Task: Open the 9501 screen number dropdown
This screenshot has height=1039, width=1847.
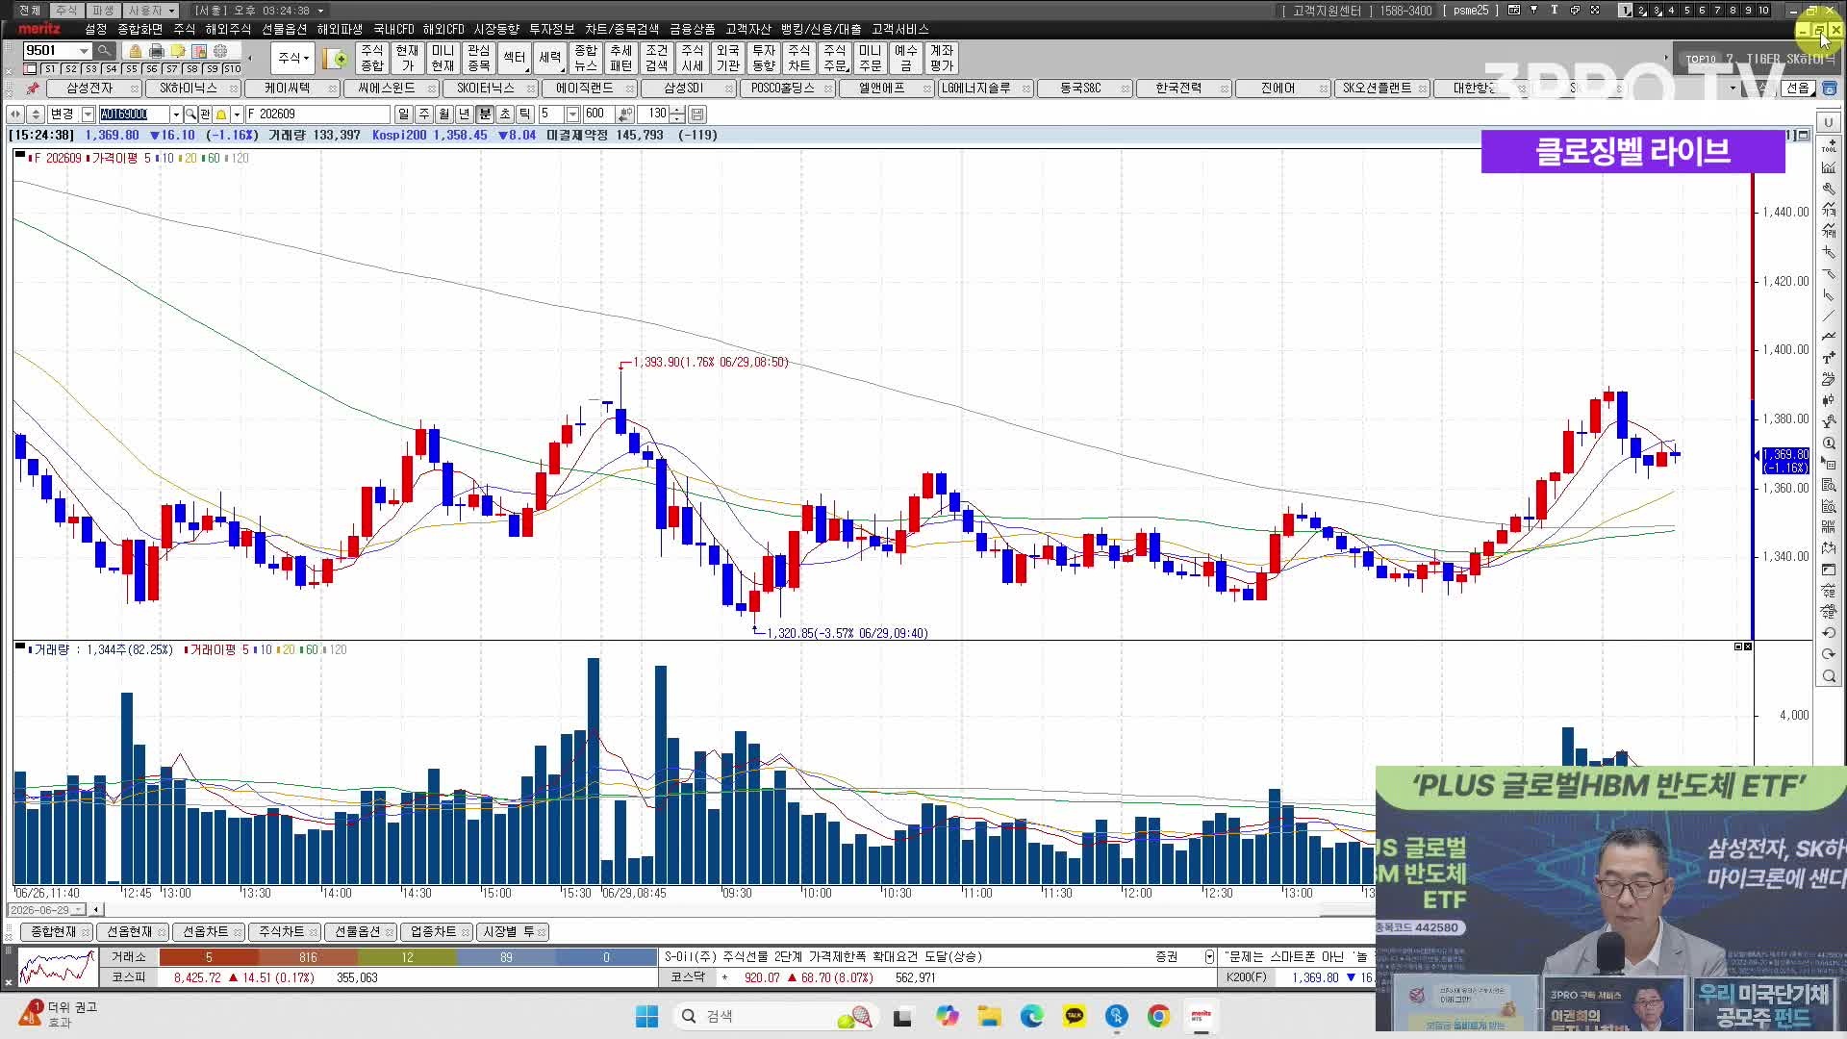Action: click(x=85, y=51)
